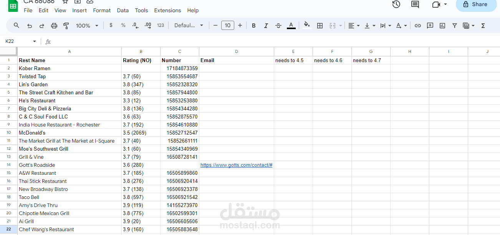Add a comment from toolbar

430,26
